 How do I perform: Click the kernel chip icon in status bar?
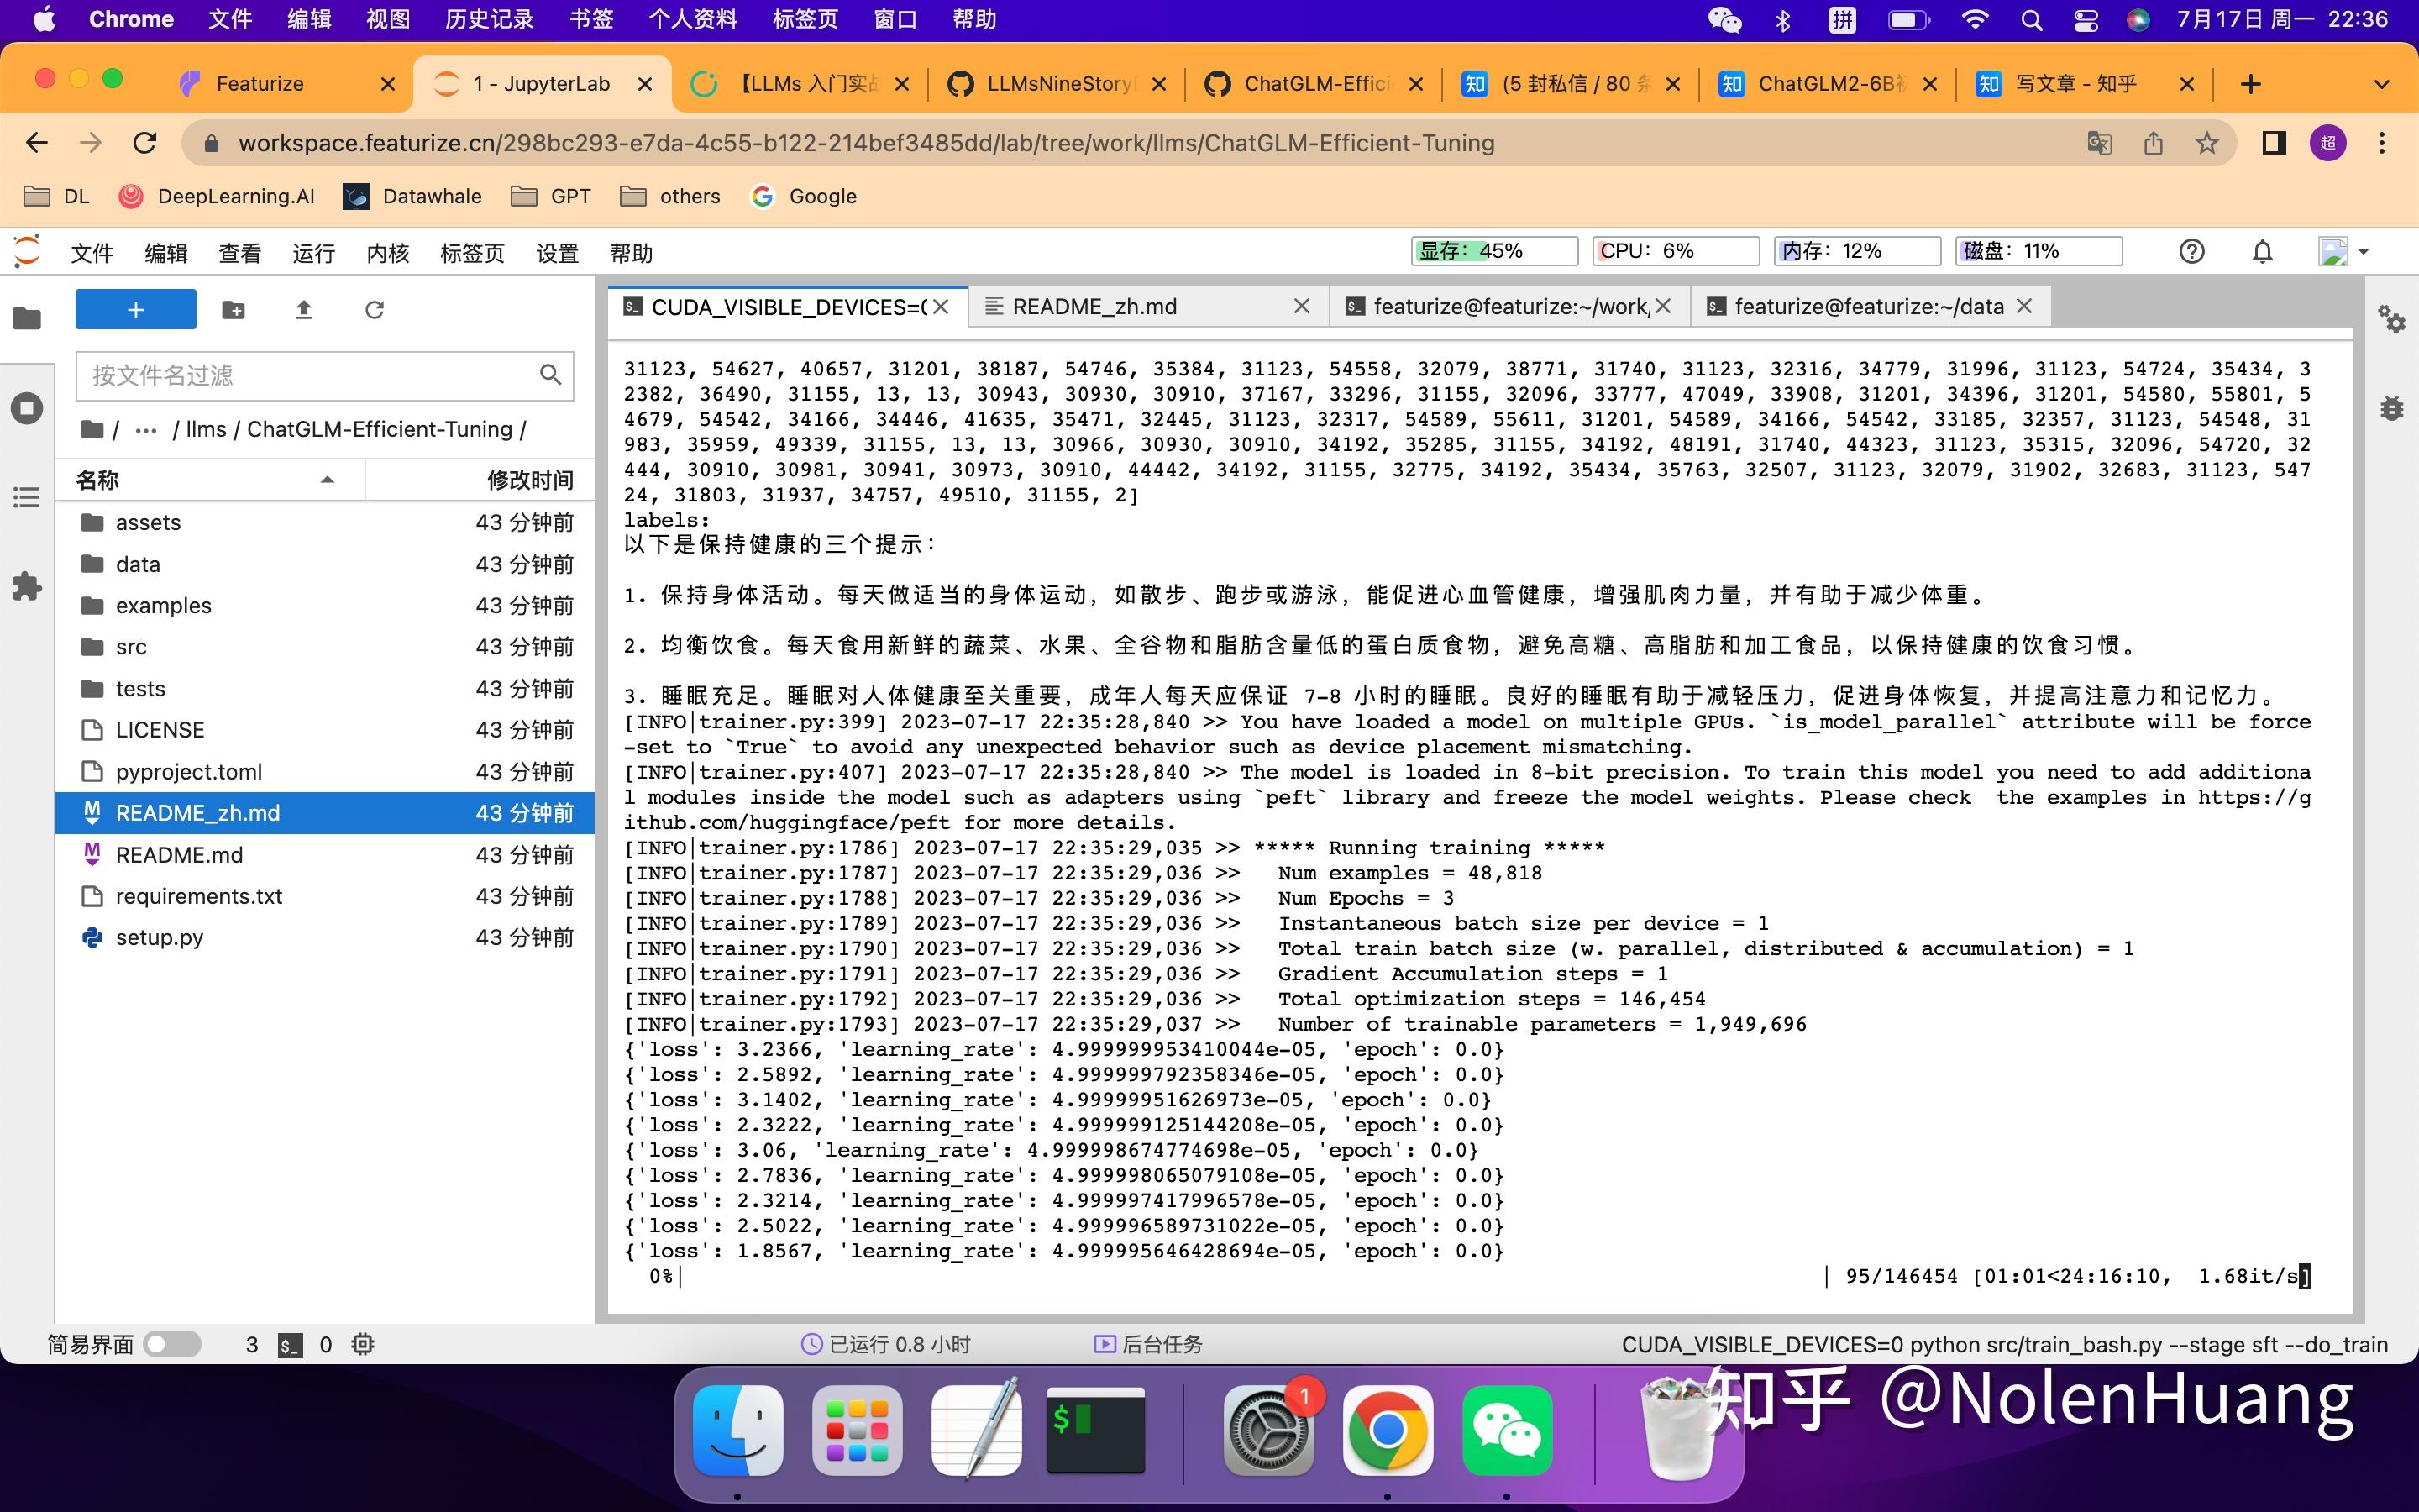point(363,1345)
